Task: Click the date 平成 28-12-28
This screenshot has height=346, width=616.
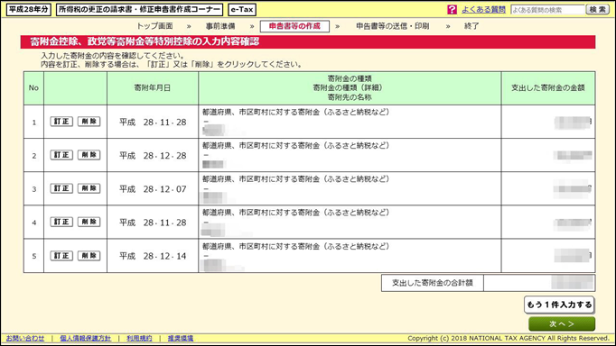Action: click(153, 156)
